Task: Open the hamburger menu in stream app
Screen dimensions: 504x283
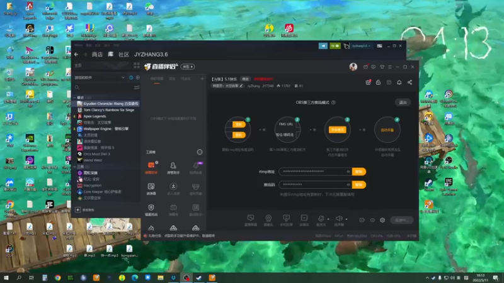Action: 390,67
